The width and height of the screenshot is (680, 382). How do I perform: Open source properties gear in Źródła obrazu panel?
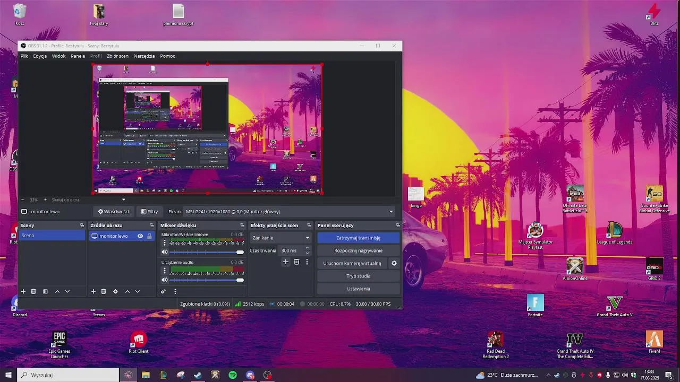click(x=115, y=291)
